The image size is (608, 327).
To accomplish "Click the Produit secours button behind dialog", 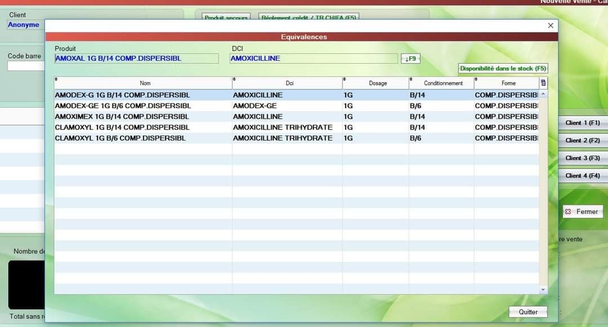I will [226, 17].
